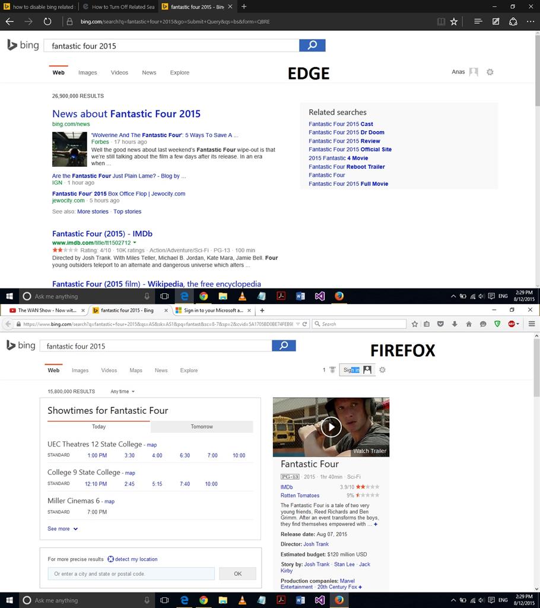Screen dimensions: 540x608
Task: Open Bing settings gear in Edge page
Action: click(x=490, y=72)
